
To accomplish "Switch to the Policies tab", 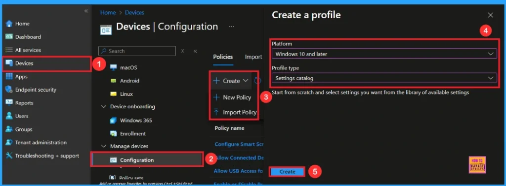I will pyautogui.click(x=223, y=57).
